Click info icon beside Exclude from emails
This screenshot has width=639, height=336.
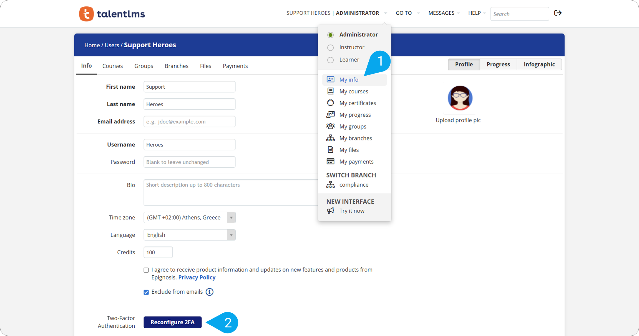coord(210,292)
